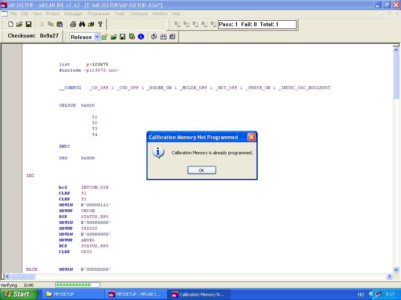Click the New Project icon
This screenshot has height=300, width=401.
(x=105, y=37)
